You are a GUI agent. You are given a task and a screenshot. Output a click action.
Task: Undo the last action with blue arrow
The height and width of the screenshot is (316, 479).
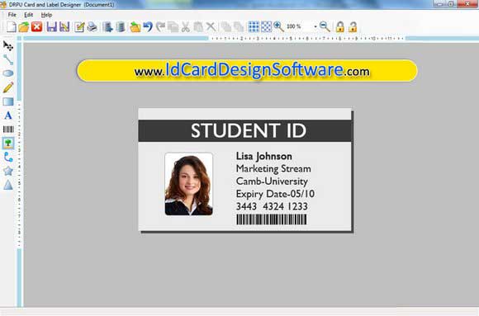pyautogui.click(x=148, y=27)
